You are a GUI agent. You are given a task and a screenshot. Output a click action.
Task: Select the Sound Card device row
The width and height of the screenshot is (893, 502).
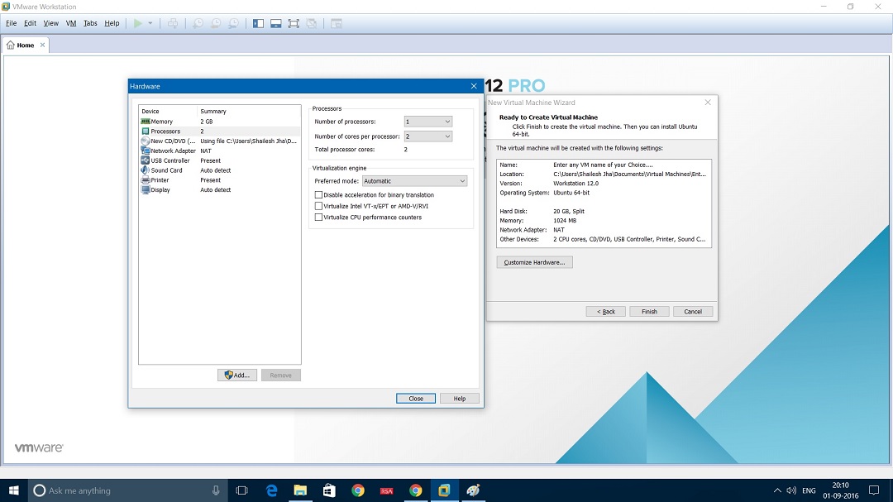[220, 170]
